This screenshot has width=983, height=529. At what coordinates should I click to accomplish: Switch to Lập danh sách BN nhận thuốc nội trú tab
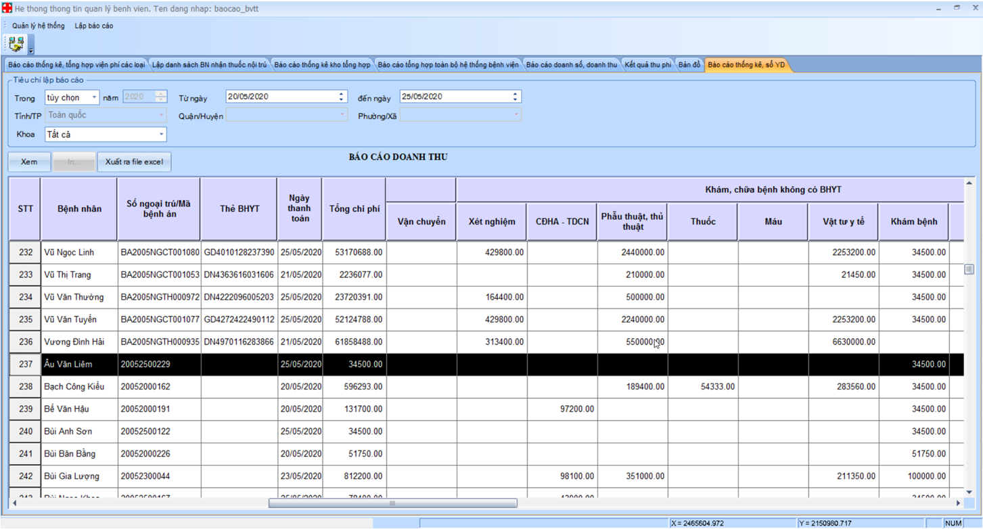[209, 65]
